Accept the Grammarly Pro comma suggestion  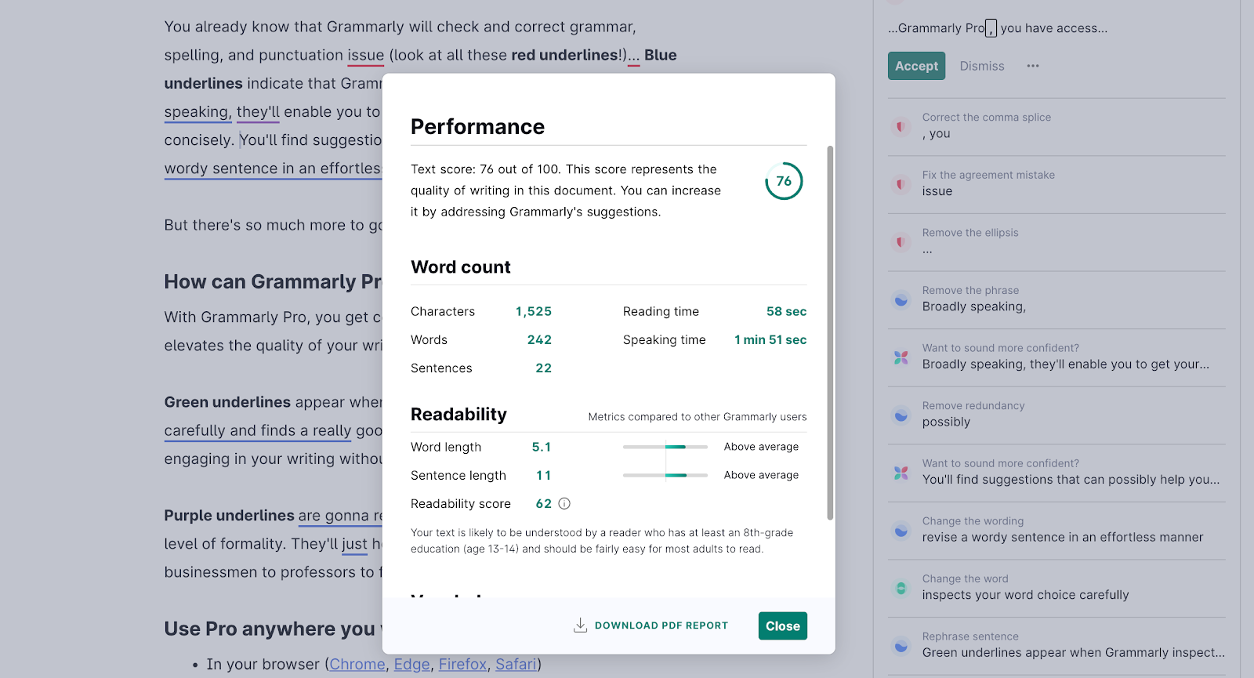point(916,66)
